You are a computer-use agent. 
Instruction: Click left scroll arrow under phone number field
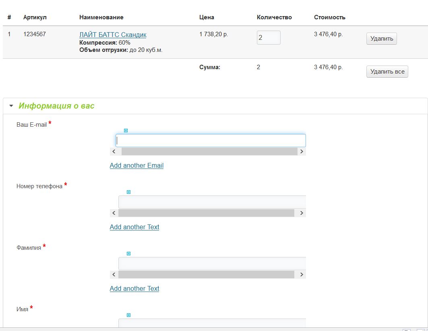pyautogui.click(x=114, y=213)
